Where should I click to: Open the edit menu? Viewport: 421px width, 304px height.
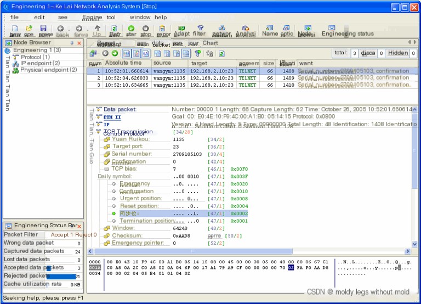39,18
